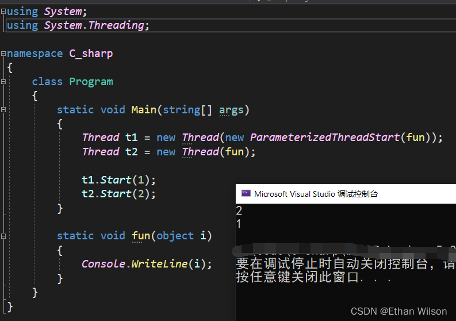Click variable t1 in its declaration
The image size is (456, 321).
tap(132, 137)
